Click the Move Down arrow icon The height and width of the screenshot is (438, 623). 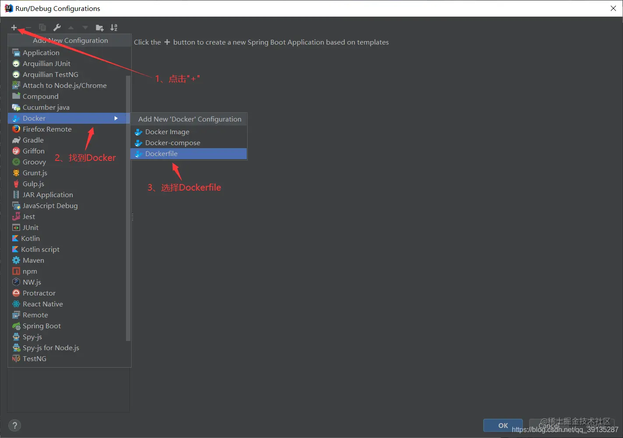click(85, 28)
